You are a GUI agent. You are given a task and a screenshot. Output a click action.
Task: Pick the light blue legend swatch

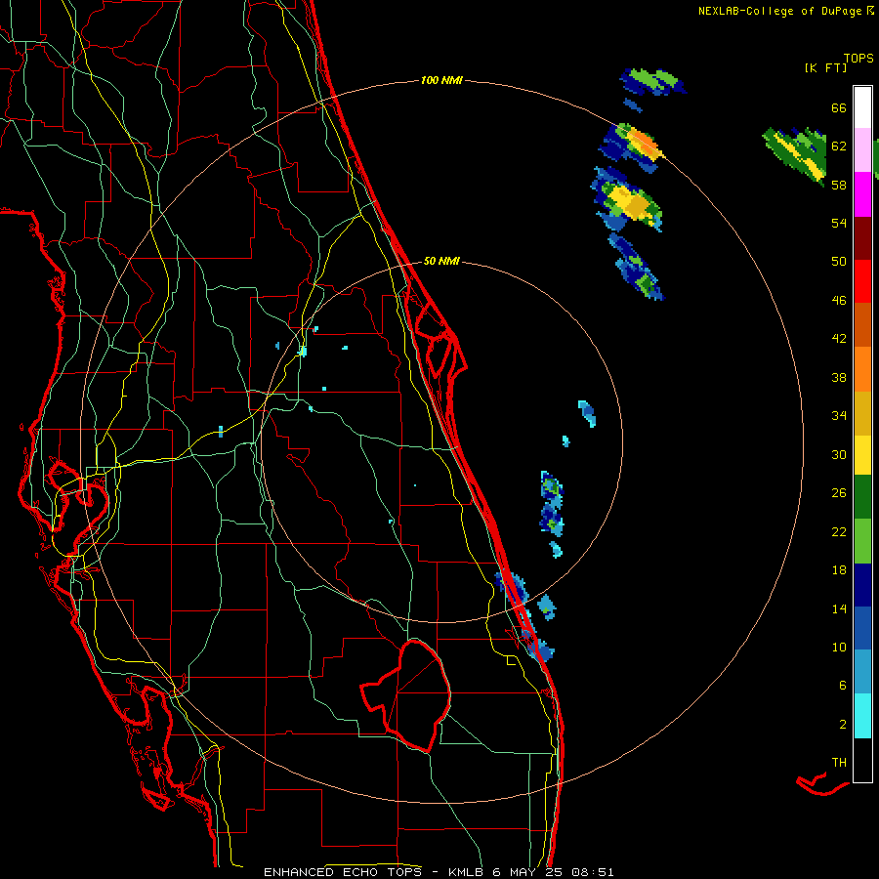[862, 671]
